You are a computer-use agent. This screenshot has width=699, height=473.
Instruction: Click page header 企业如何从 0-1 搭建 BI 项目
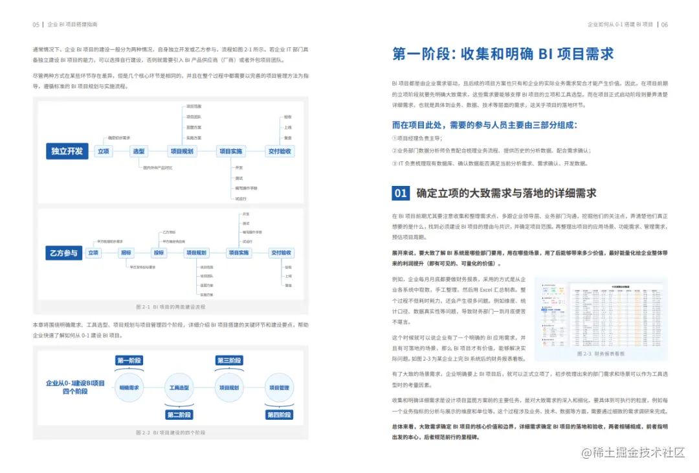(620, 25)
